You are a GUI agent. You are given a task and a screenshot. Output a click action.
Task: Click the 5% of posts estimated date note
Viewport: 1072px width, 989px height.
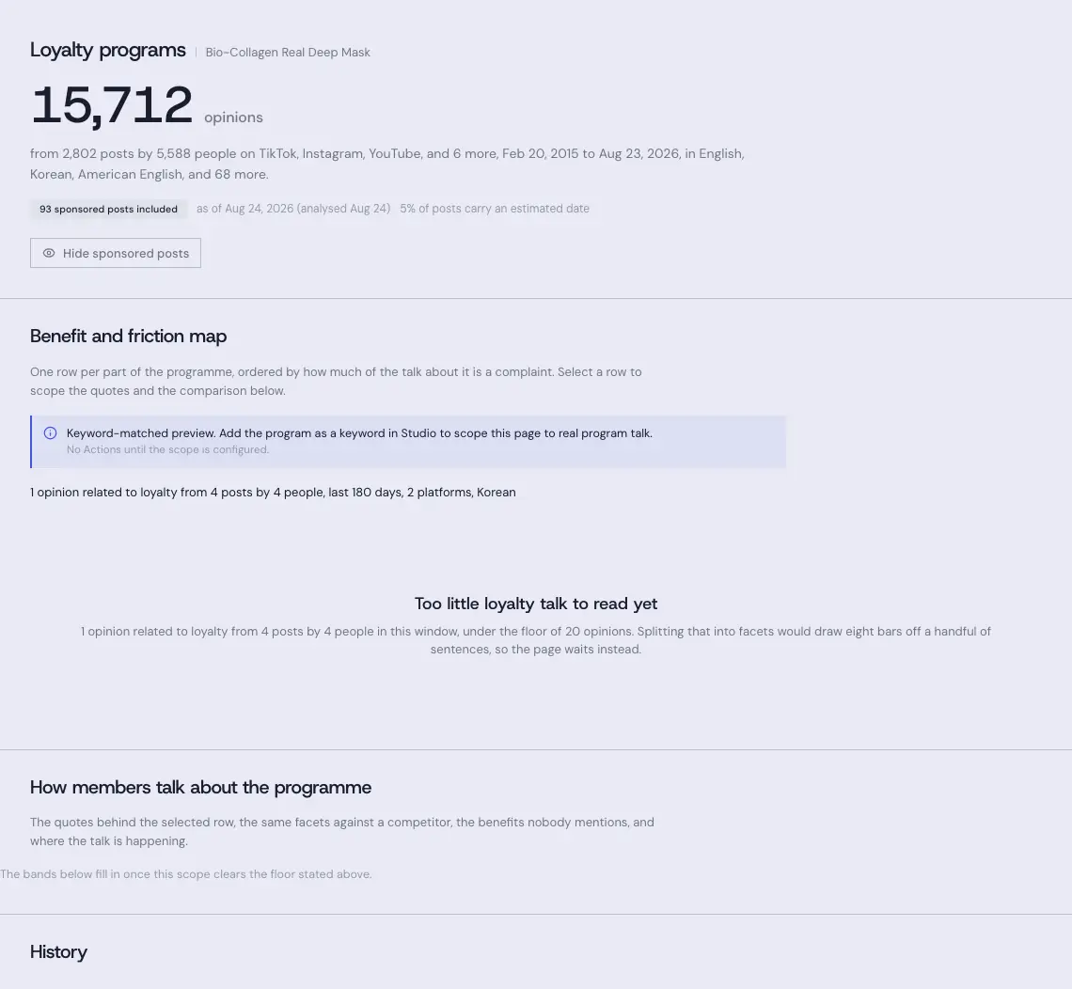tap(495, 209)
